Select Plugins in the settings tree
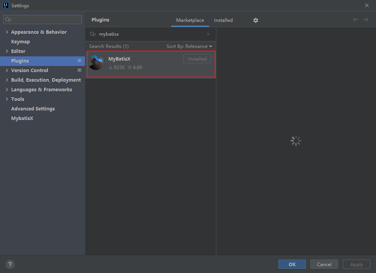The image size is (376, 273). (x=43, y=61)
